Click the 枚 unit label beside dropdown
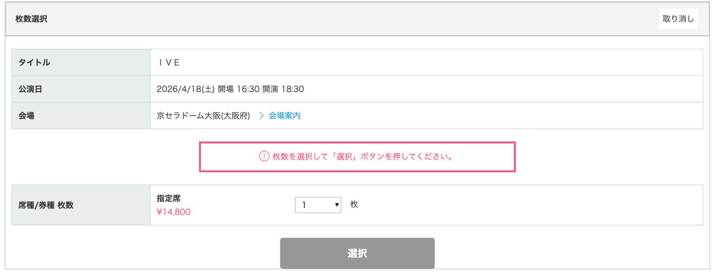Viewport: 718px width, 276px height. coord(354,205)
